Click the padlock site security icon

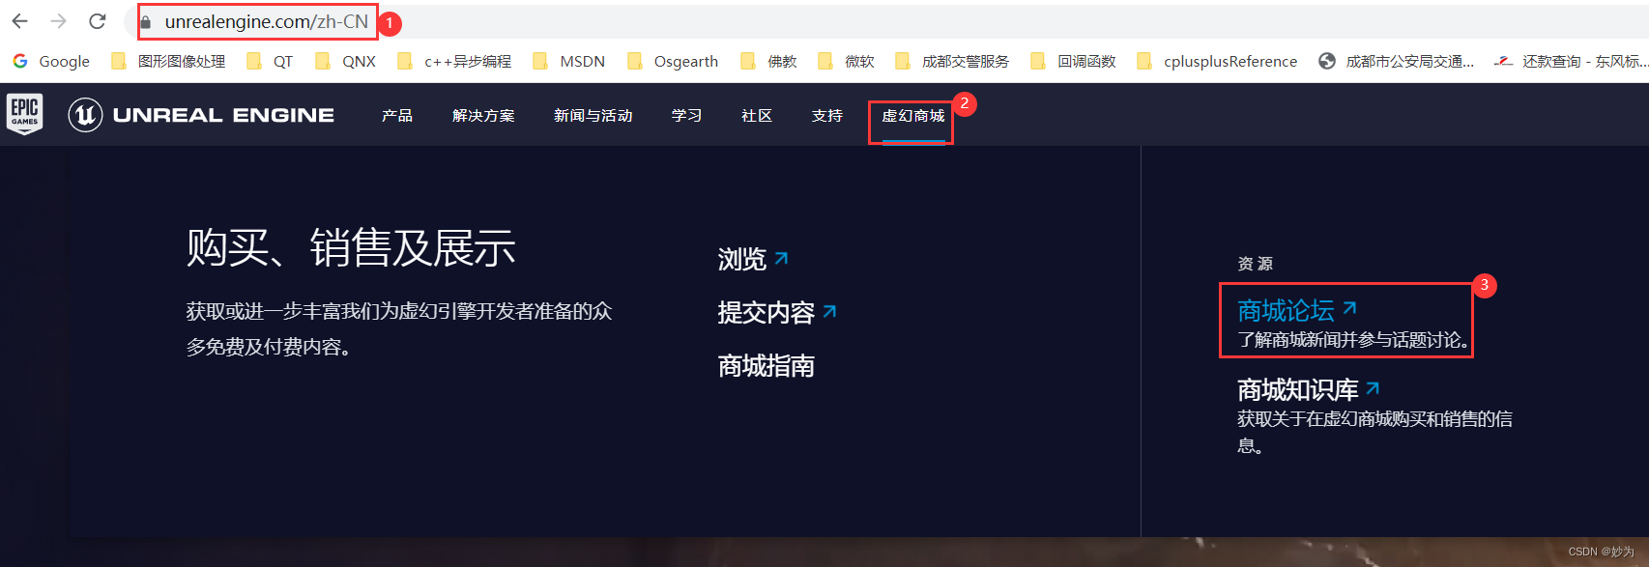[146, 22]
